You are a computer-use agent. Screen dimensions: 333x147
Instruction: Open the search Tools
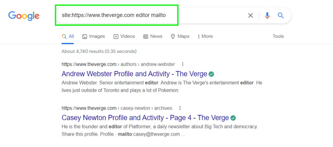tap(278, 36)
